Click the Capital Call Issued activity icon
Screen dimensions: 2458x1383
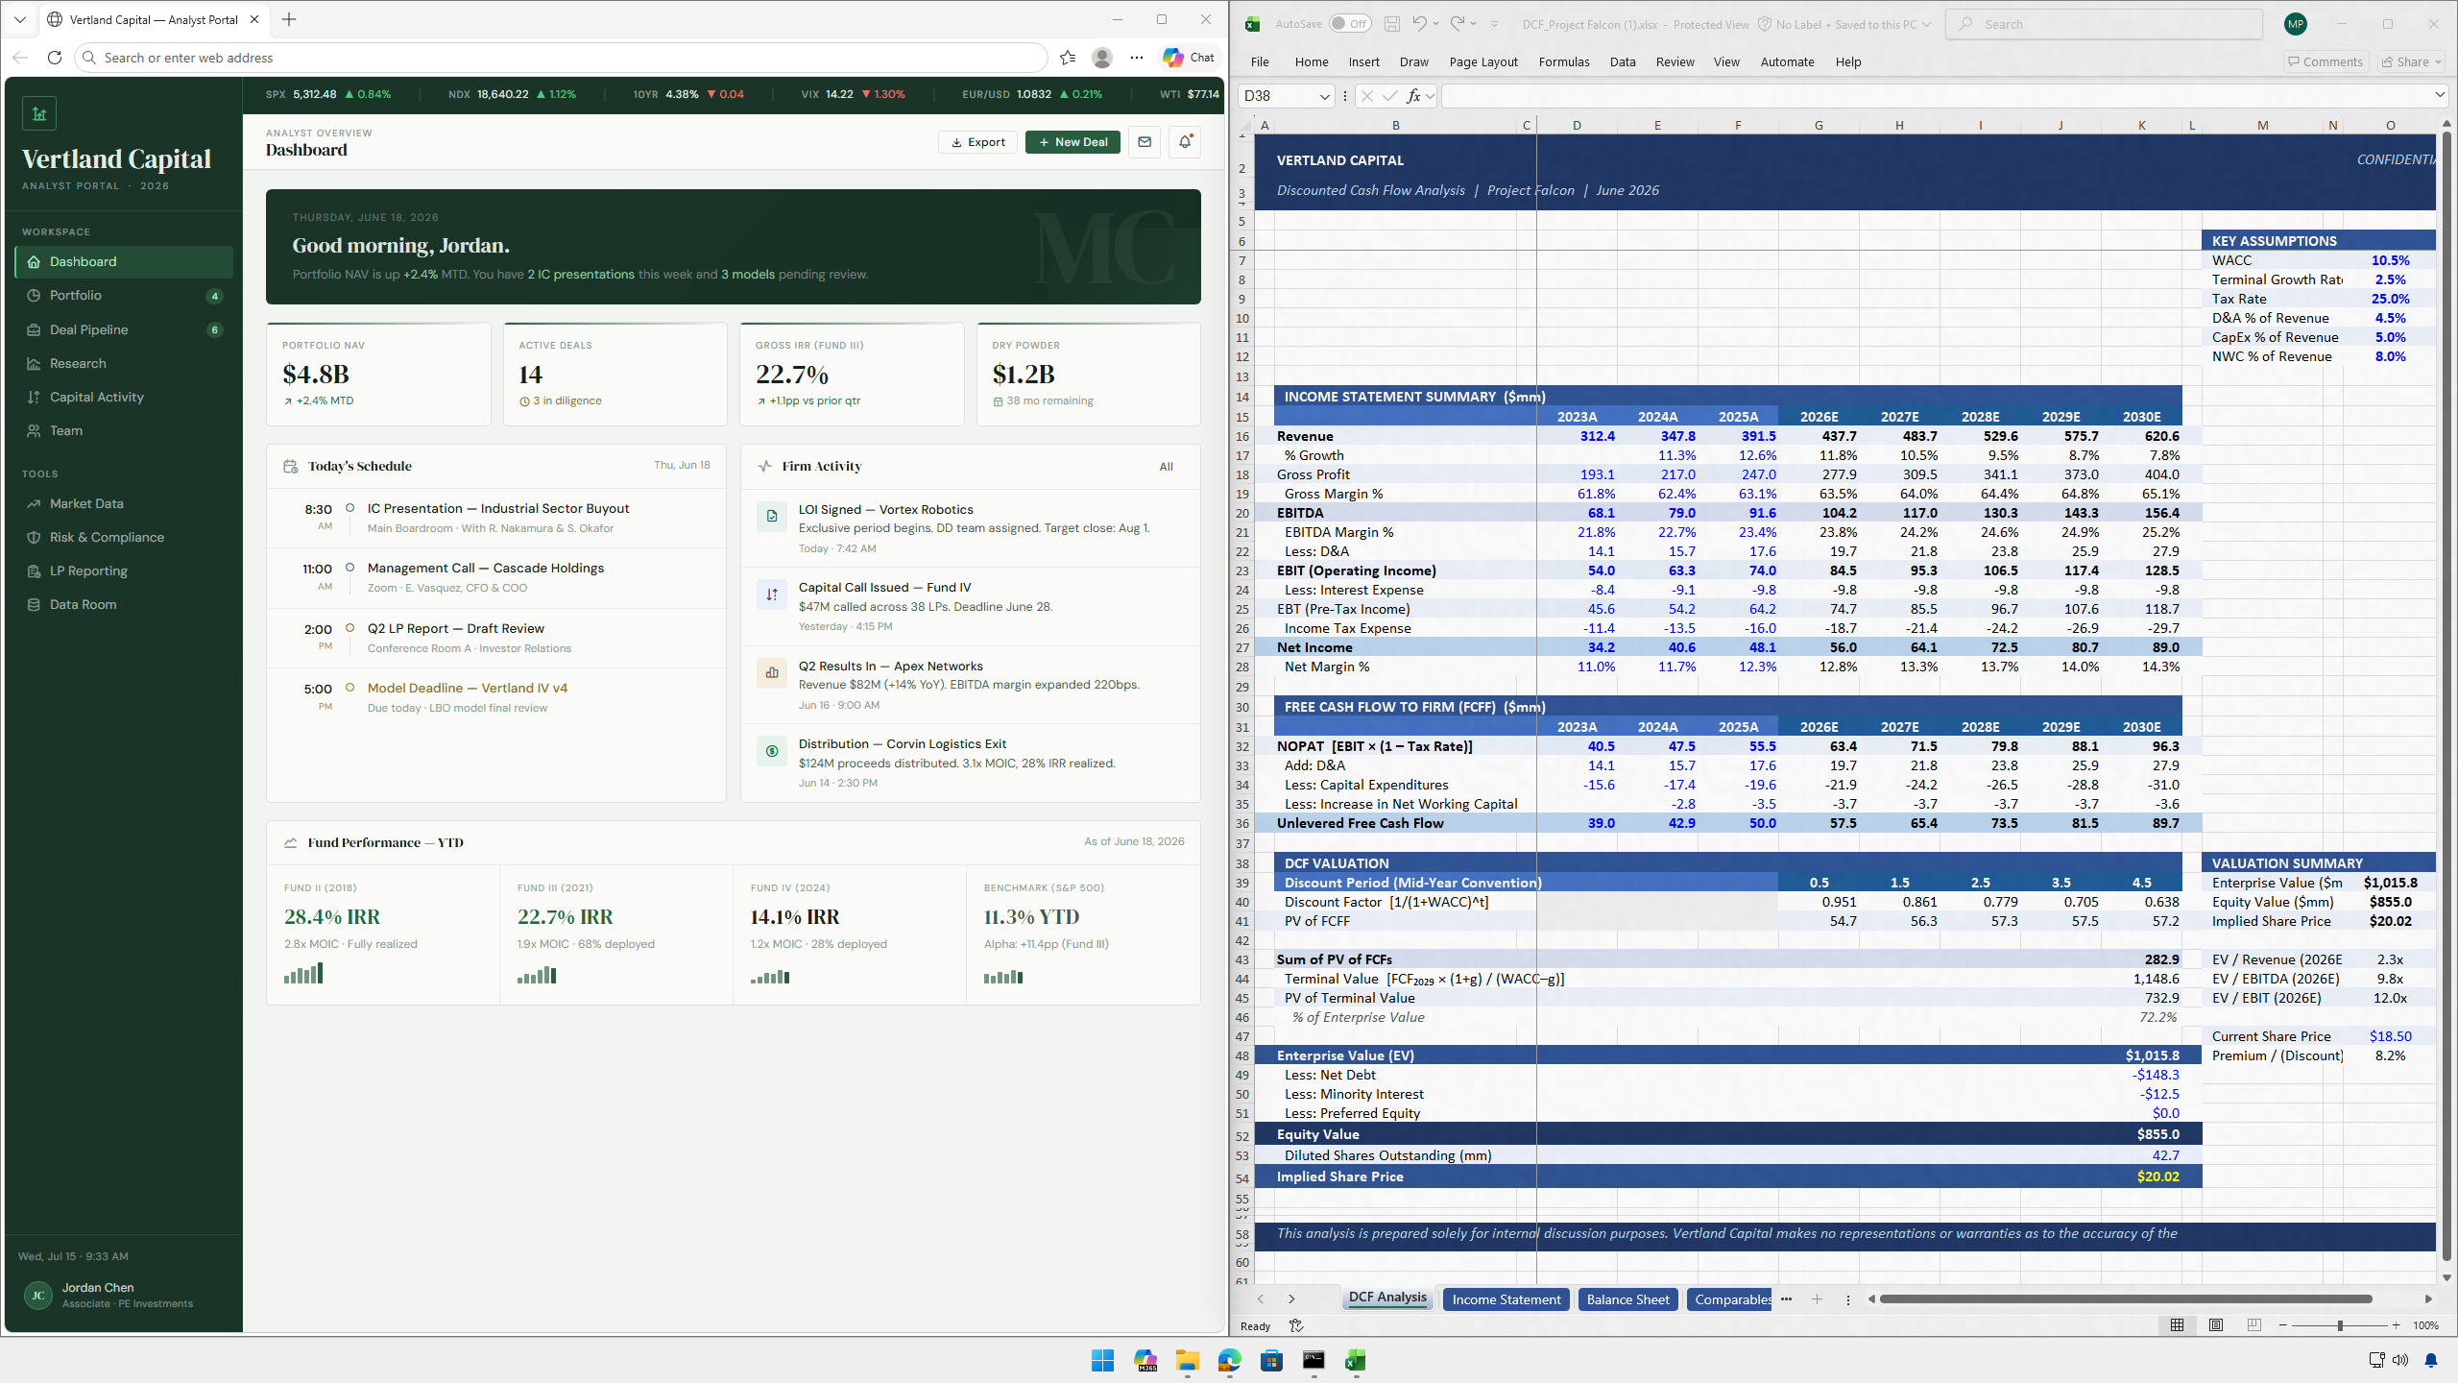tap(771, 594)
